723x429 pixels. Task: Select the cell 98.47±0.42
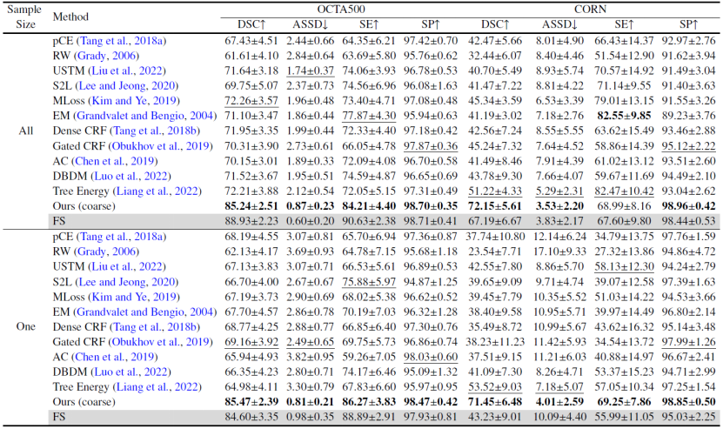coord(431,402)
